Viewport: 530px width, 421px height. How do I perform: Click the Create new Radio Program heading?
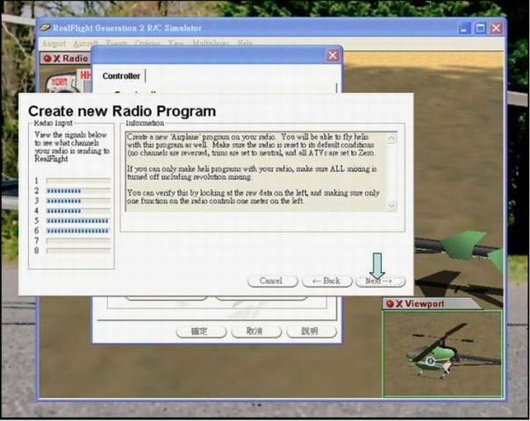tap(122, 111)
